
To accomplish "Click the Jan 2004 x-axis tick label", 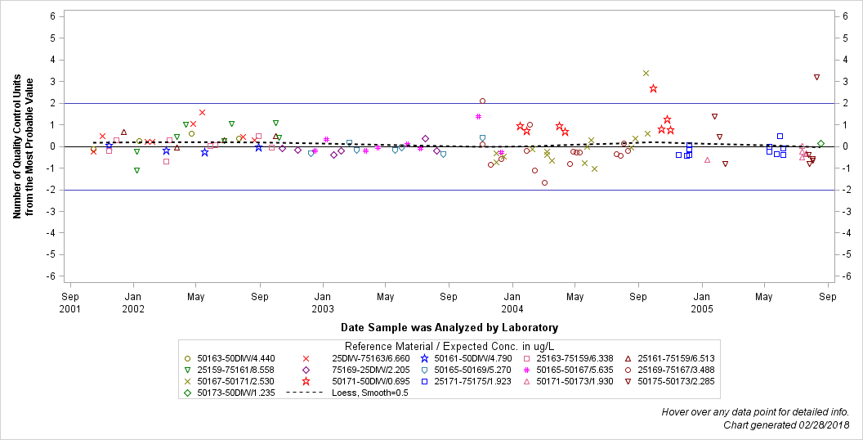I will click(x=512, y=303).
